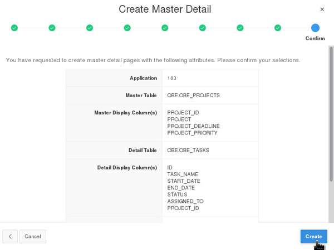
Task: Go to the second wizard step checkmark
Action: click(x=52, y=28)
